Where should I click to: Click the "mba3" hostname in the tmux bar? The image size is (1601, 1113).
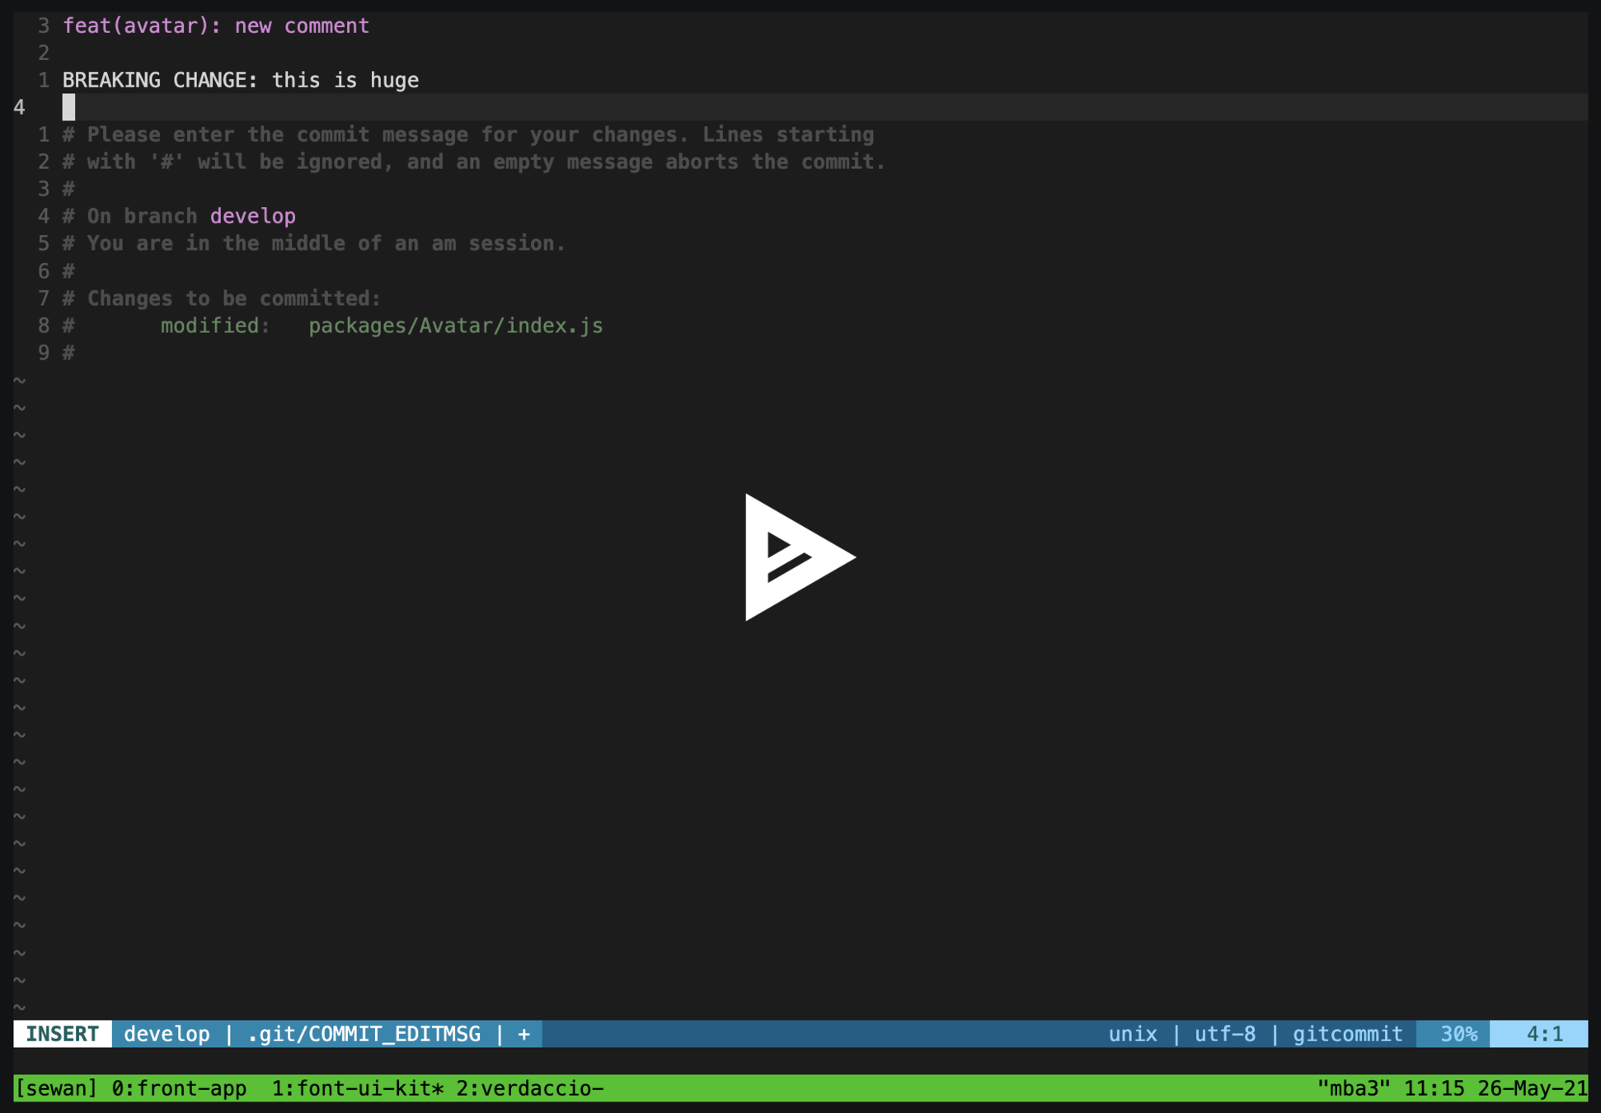[x=1354, y=1088]
